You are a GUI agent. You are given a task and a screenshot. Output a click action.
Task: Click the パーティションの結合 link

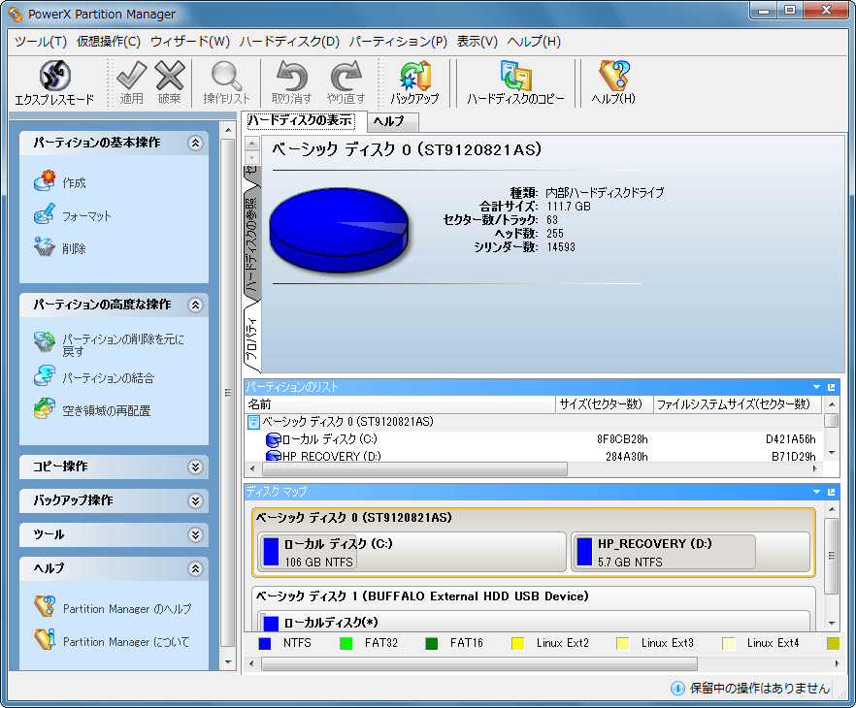(108, 378)
